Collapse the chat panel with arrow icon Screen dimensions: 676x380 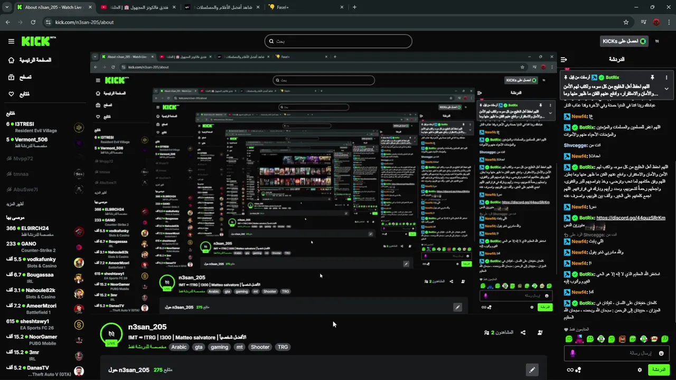(564, 60)
